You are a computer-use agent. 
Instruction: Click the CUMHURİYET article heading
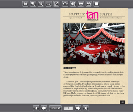tap(70, 68)
